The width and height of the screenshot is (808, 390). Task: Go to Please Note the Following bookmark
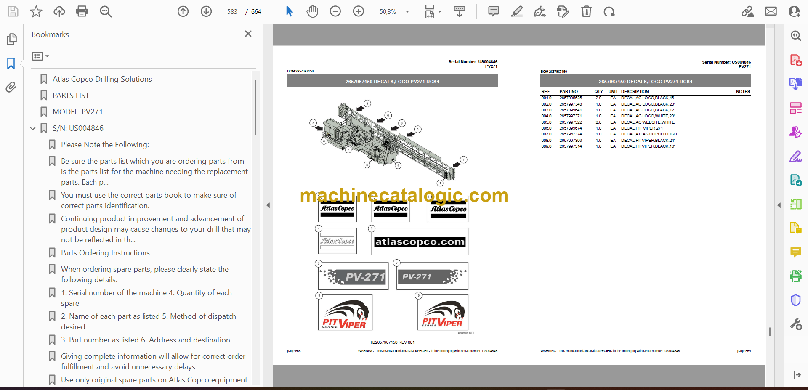coord(105,145)
